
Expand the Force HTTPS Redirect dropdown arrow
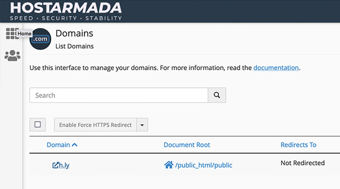coord(142,125)
